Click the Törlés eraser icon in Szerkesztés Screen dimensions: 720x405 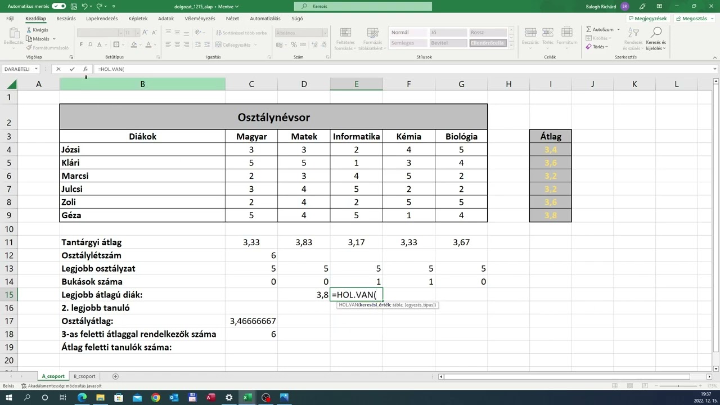pos(589,47)
